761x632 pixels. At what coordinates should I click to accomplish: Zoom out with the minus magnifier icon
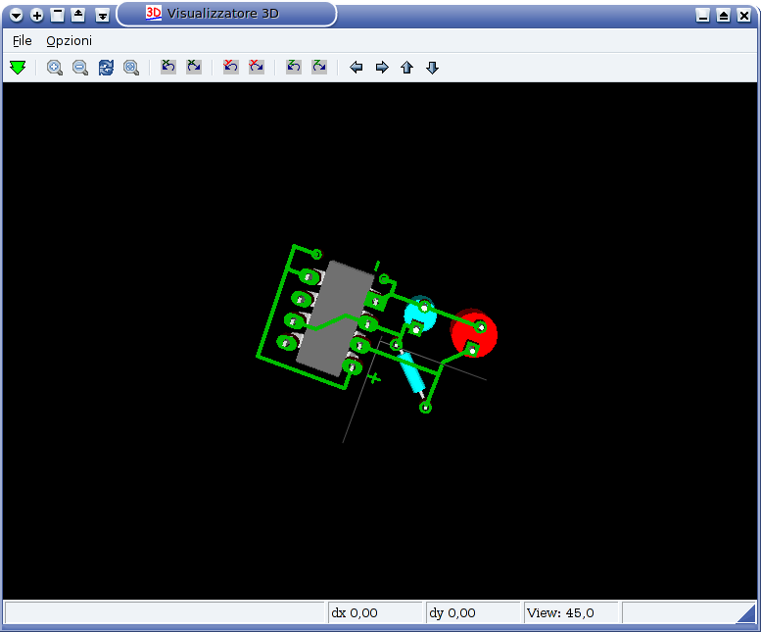pyautogui.click(x=80, y=67)
